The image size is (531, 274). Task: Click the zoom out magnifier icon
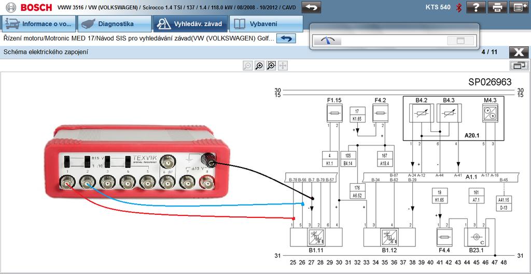pos(247,66)
